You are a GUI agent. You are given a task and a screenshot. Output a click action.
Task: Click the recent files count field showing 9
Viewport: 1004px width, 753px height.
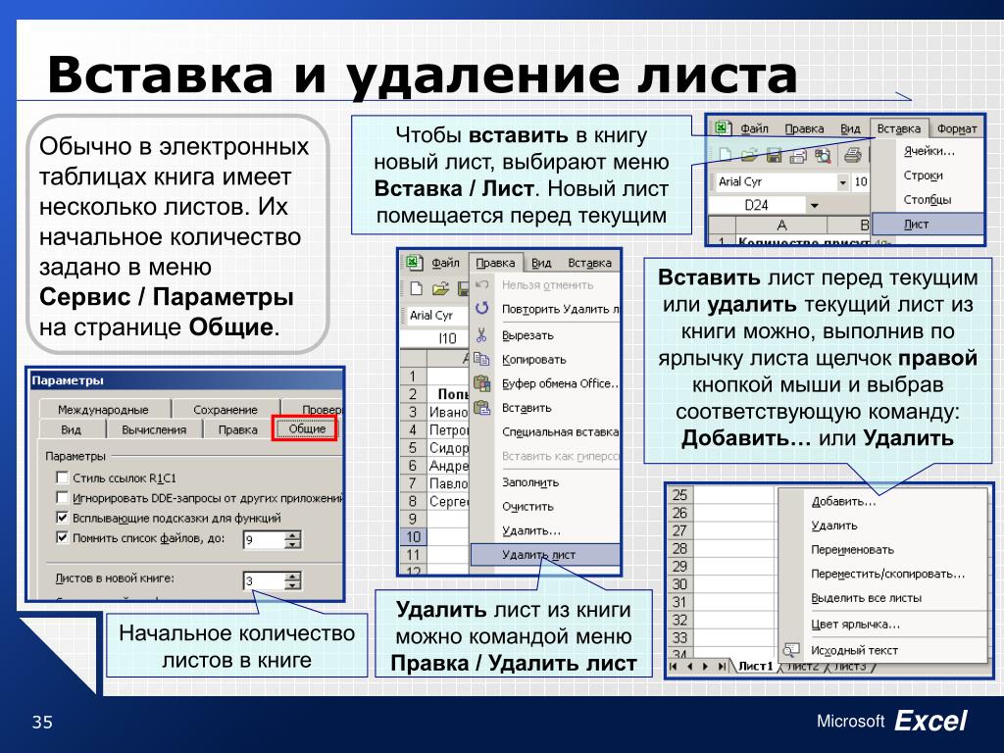pos(265,540)
